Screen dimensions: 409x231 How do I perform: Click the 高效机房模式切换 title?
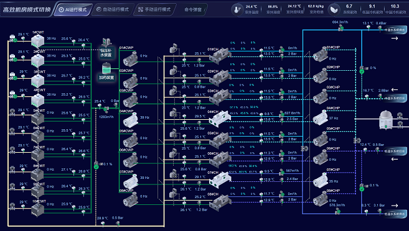click(x=27, y=10)
